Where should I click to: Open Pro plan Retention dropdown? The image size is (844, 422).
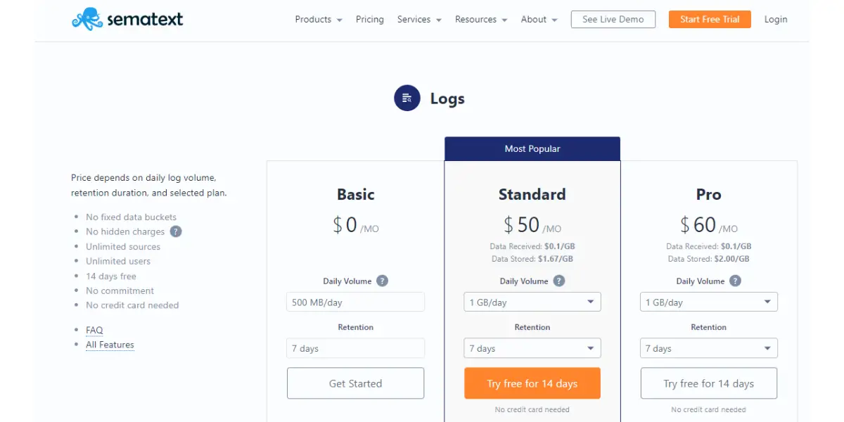pos(709,348)
